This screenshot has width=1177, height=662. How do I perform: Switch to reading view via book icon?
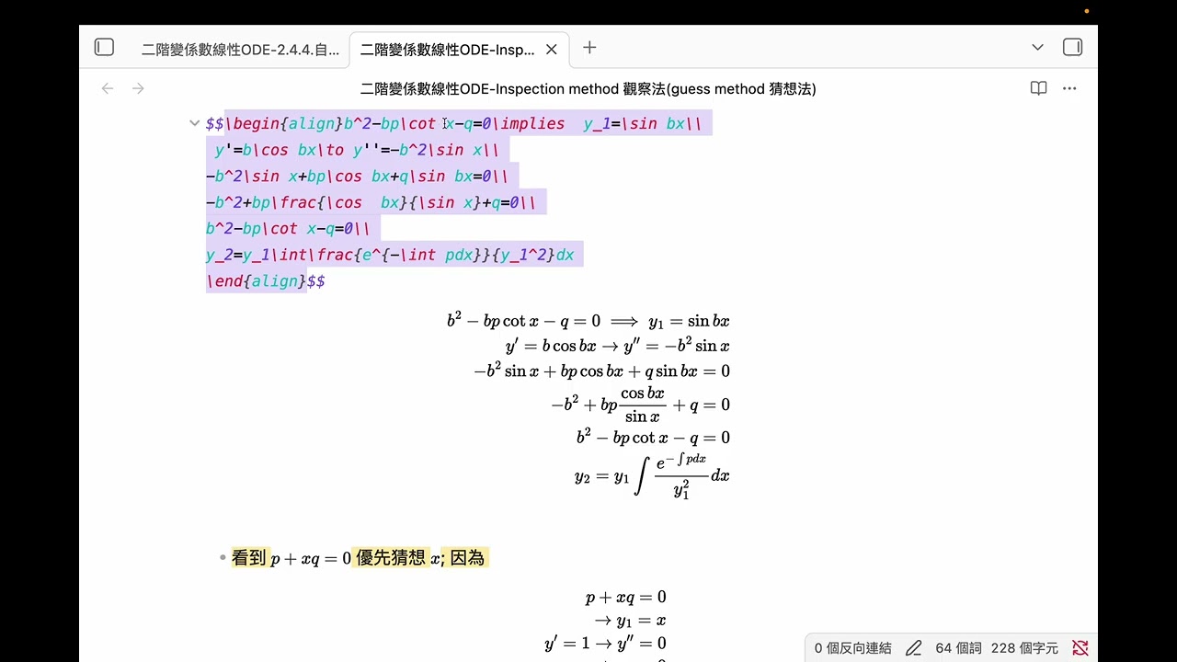point(1038,88)
